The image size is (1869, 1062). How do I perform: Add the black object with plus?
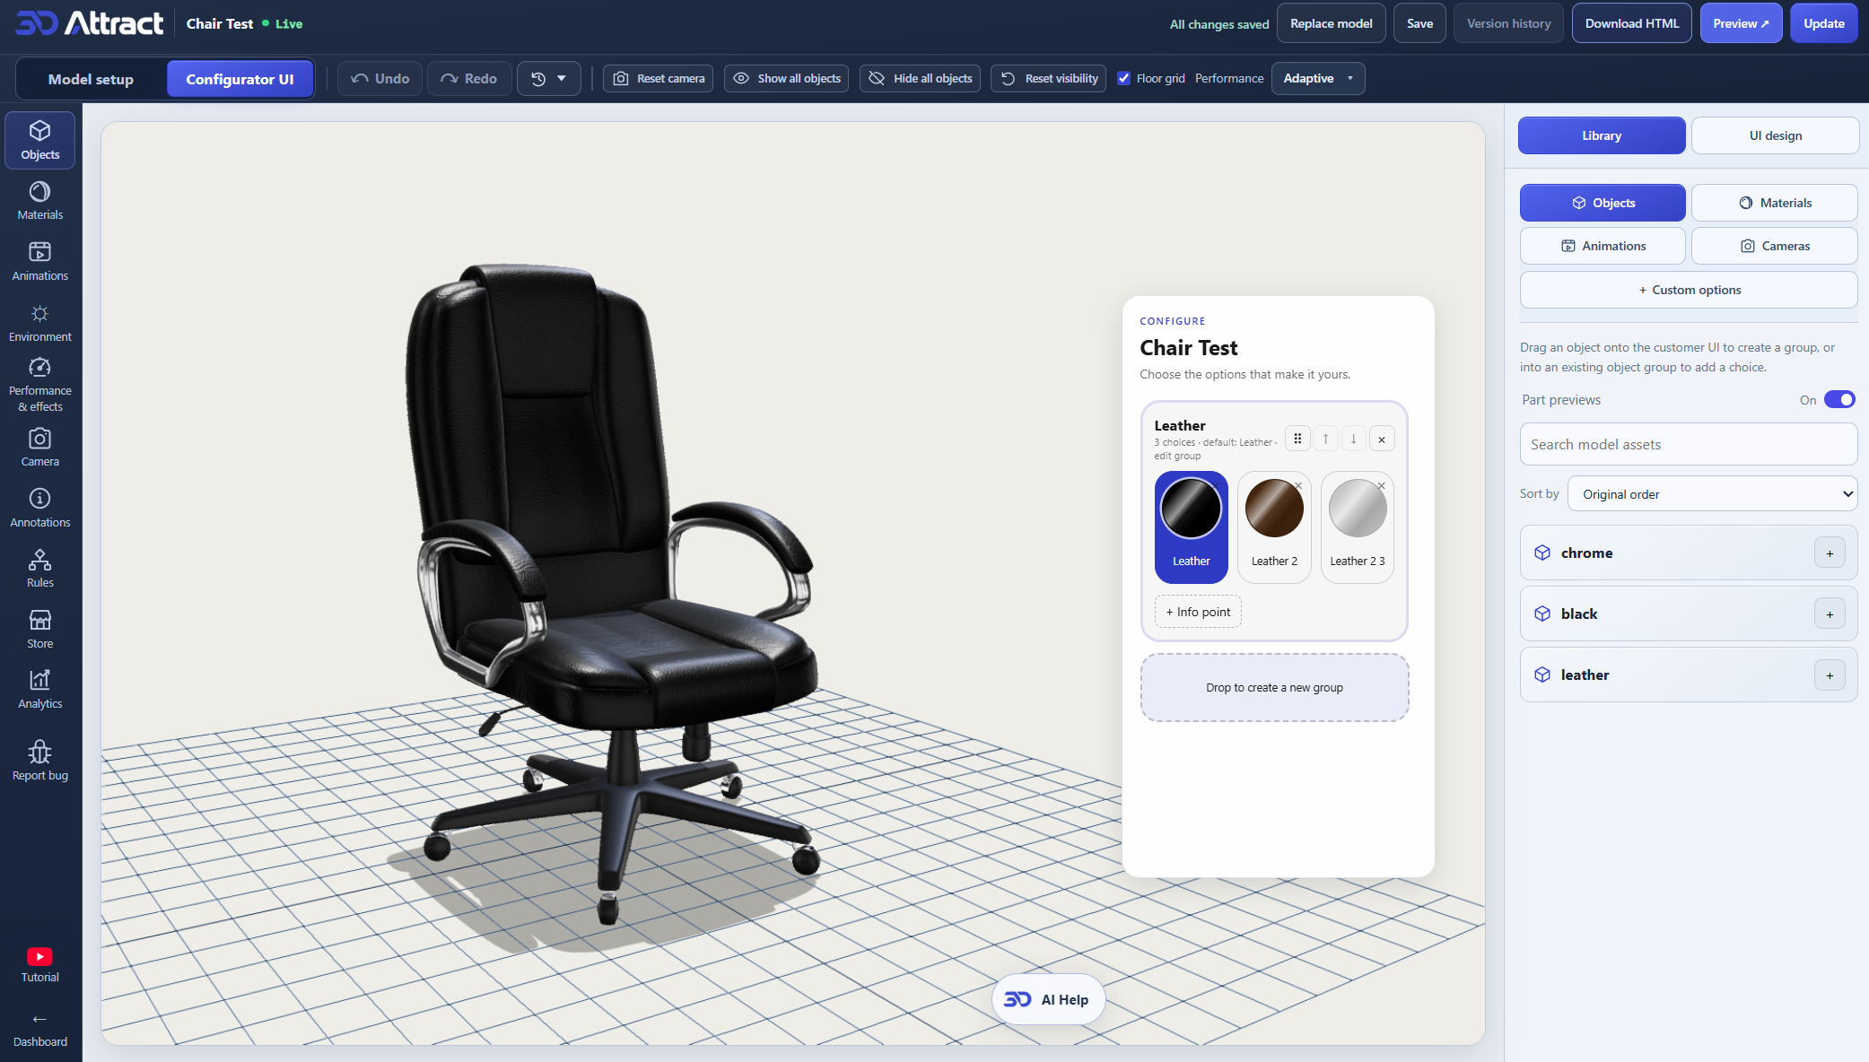point(1830,614)
